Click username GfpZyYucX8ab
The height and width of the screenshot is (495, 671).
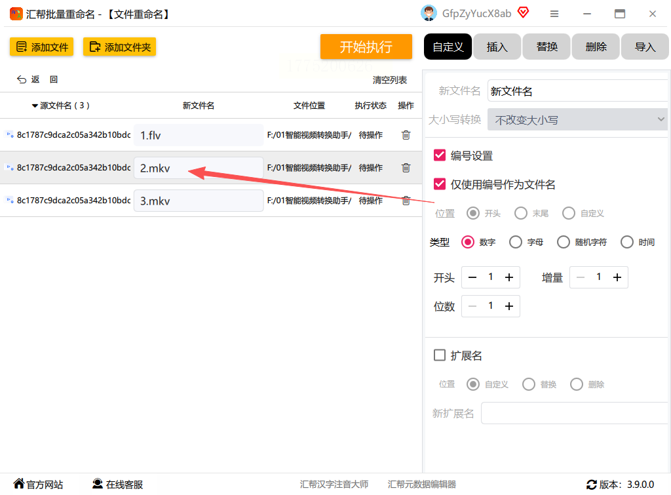coord(477,14)
